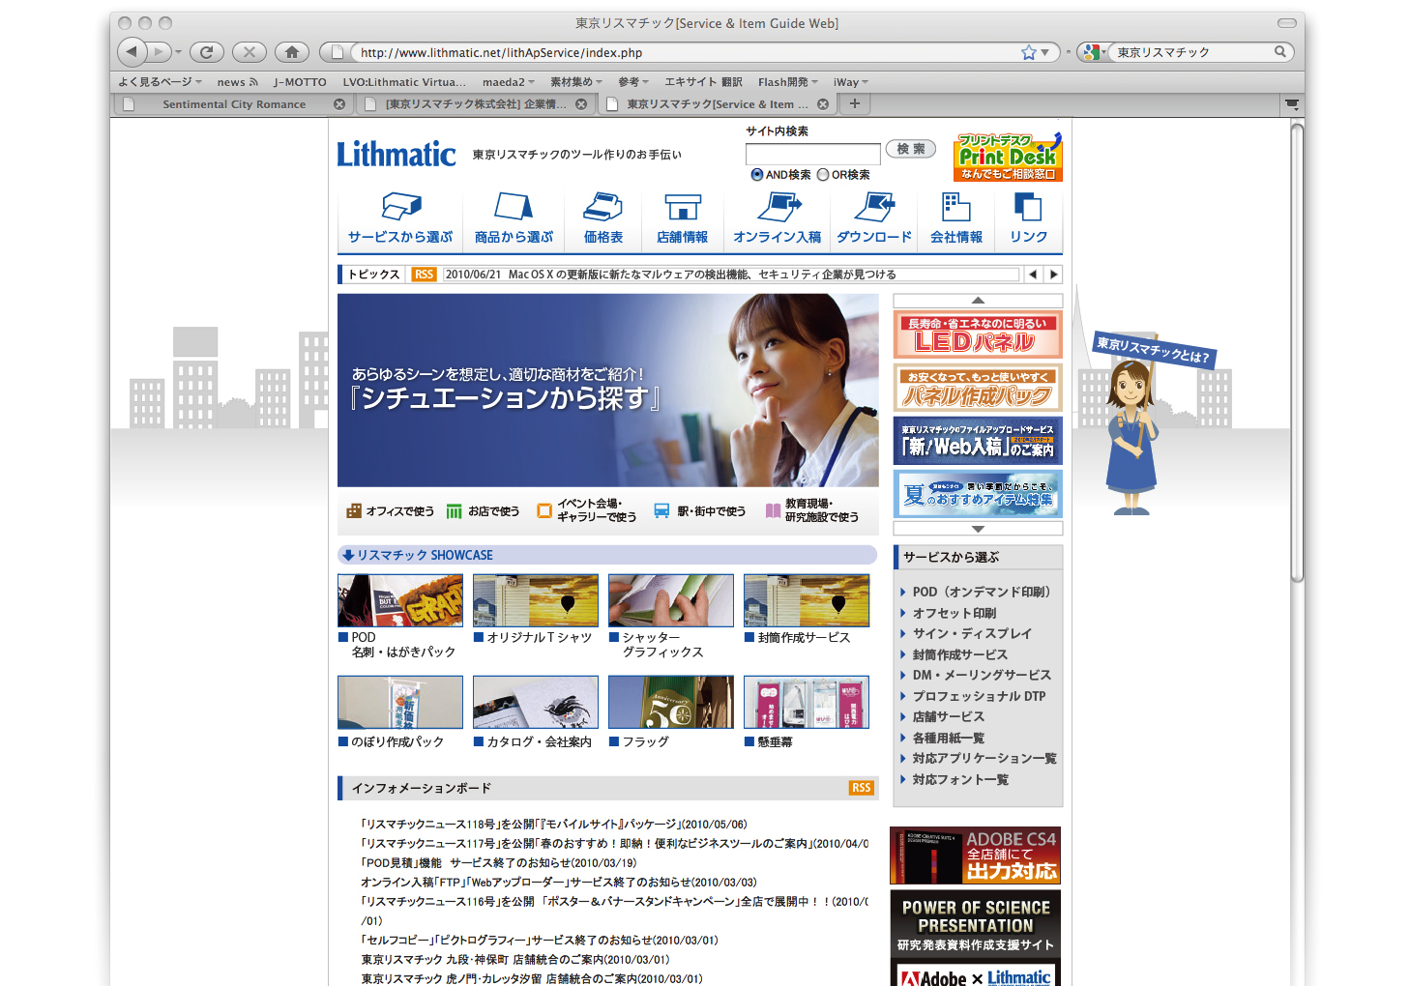Open the back/forward history dropdown arrow

[x=179, y=52]
